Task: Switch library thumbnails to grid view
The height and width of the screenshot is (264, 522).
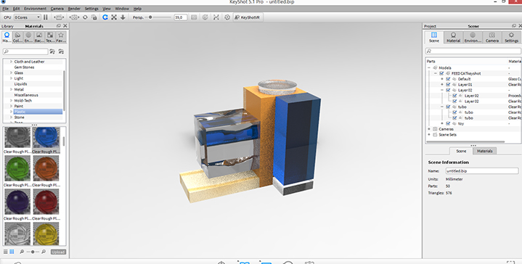Action: coord(12,252)
